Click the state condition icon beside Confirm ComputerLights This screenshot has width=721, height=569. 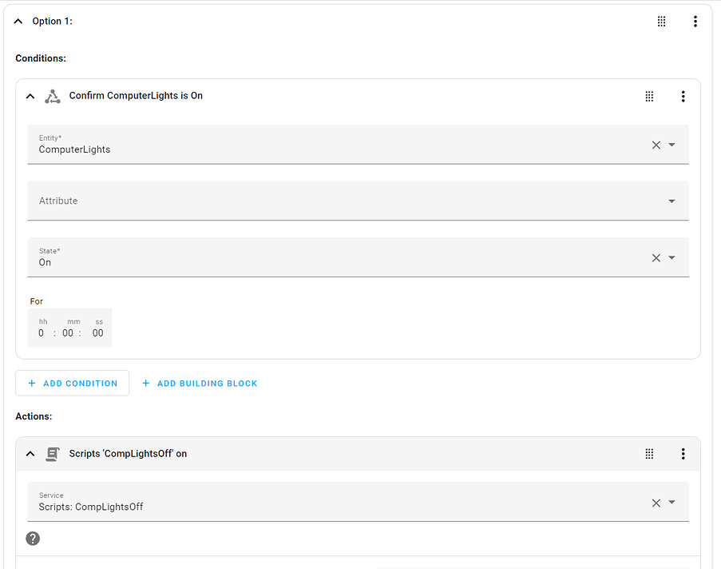coord(53,96)
